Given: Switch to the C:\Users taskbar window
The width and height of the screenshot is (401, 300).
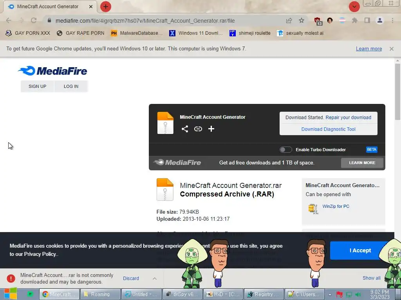Looking at the screenshot, I should pyautogui.click(x=305, y=294).
